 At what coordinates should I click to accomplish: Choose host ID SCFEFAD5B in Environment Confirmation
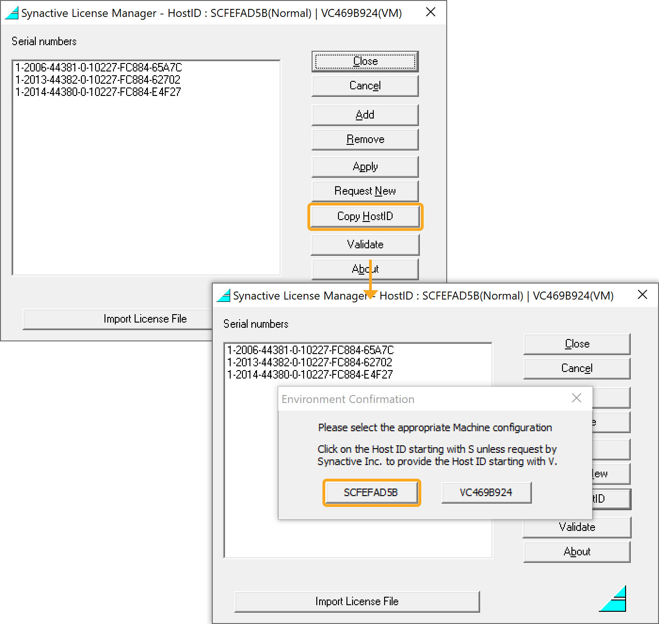(371, 493)
